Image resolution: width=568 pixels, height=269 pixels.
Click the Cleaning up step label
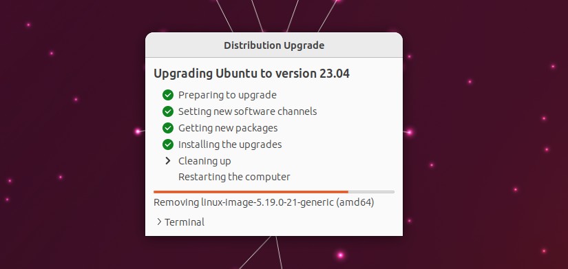pos(204,161)
